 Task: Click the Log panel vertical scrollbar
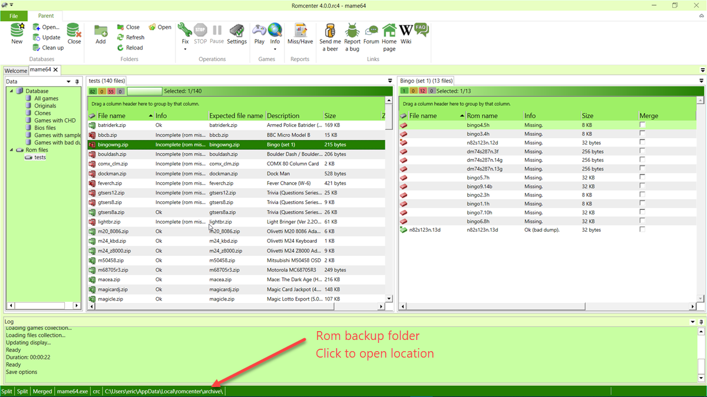point(701,354)
